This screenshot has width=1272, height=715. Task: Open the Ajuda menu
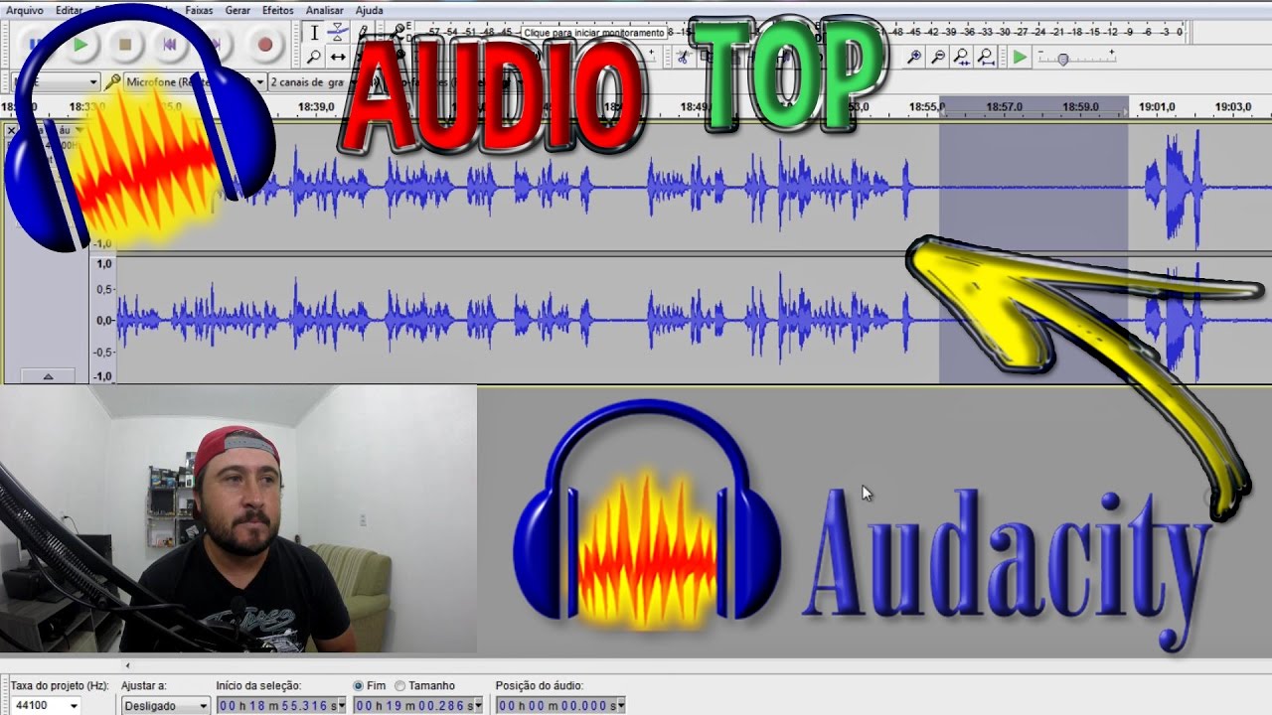click(x=369, y=10)
